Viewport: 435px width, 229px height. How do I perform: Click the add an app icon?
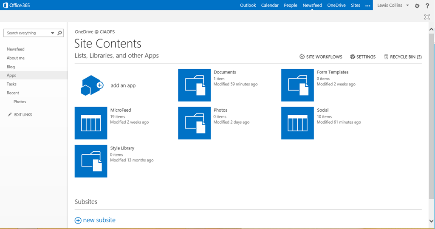tap(92, 85)
